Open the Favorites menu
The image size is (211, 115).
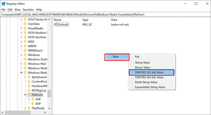pyautogui.click(x=28, y=10)
